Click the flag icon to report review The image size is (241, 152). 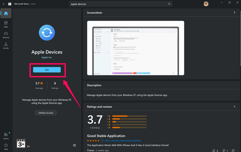click(x=234, y=150)
